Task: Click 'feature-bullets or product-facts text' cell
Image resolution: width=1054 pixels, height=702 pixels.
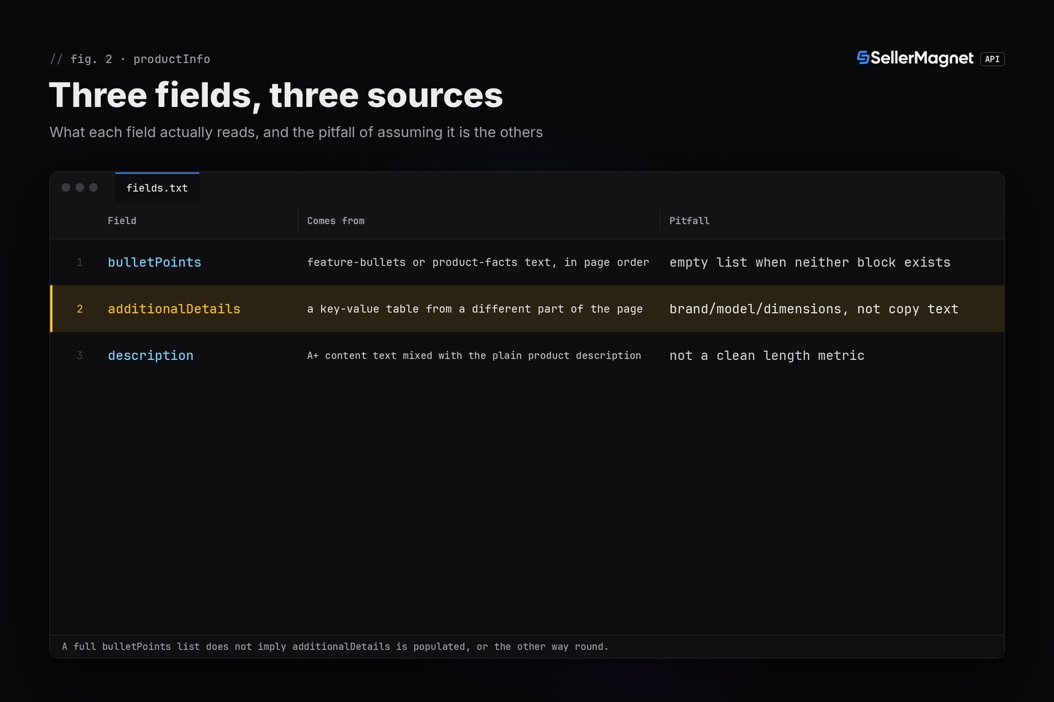Action: pyautogui.click(x=478, y=263)
